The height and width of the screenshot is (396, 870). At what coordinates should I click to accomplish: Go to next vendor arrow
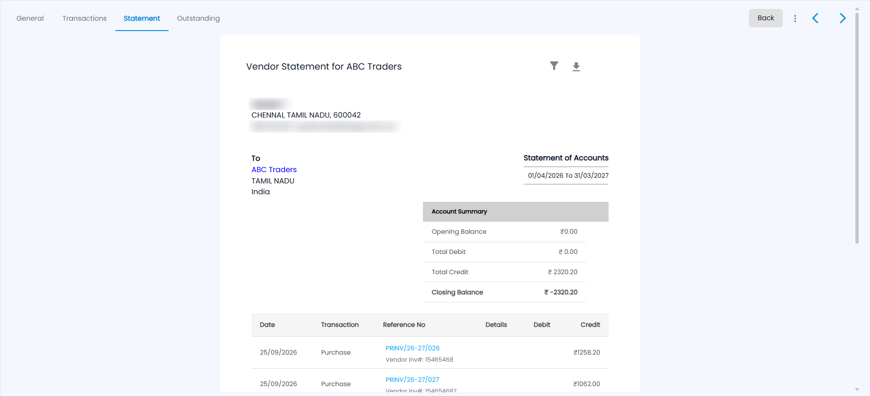point(843,18)
